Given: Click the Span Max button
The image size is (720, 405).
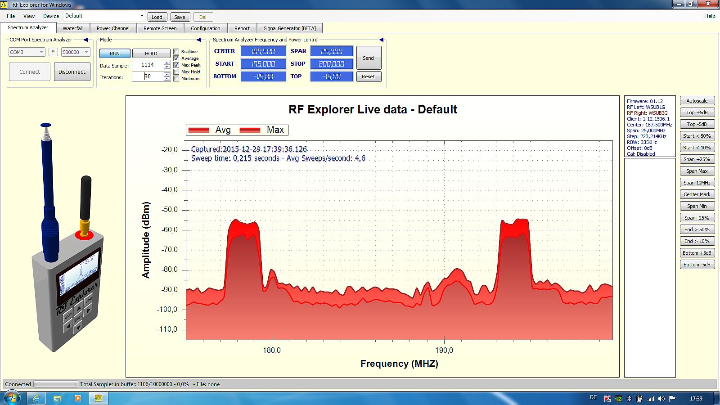Looking at the screenshot, I should tap(697, 171).
